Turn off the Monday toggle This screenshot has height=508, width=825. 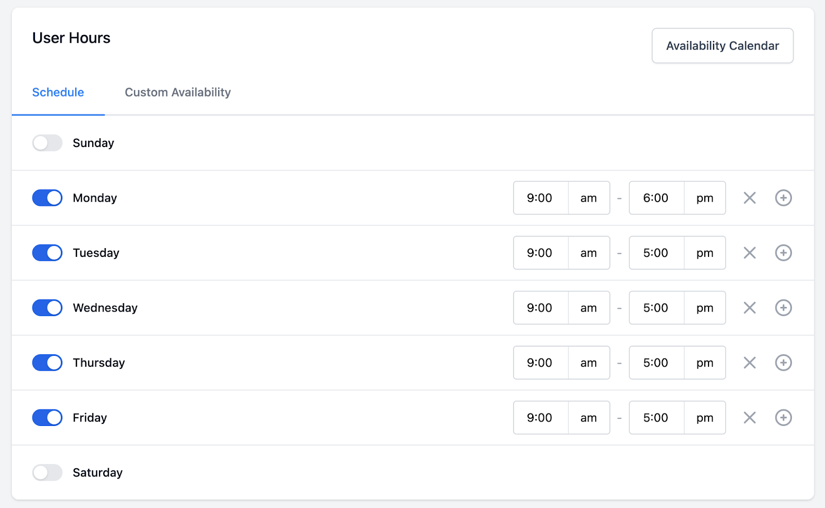tap(47, 198)
